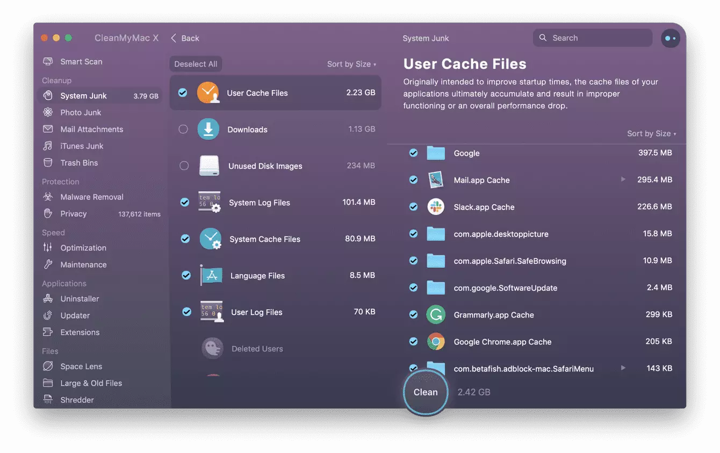Expand com.betafish.adblock-mac.SafariMenu disclosure arrow
Image resolution: width=720 pixels, height=453 pixels.
[623, 368]
